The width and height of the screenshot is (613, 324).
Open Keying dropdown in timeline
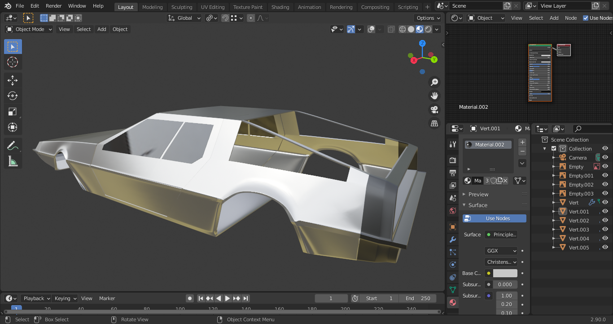(66, 298)
